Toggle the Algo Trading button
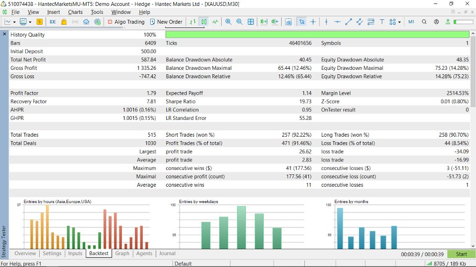The image size is (476, 267). click(x=126, y=22)
